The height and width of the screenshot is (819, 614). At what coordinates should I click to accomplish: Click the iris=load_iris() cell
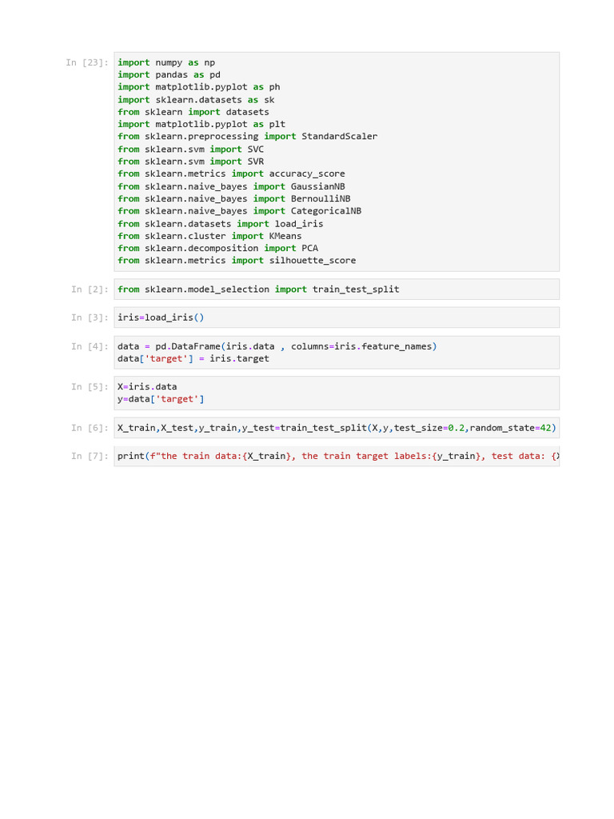pos(337,318)
